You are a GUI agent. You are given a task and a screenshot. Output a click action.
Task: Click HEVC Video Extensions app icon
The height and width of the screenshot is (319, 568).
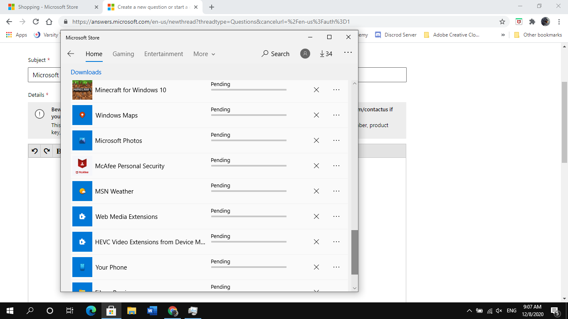coord(82,242)
